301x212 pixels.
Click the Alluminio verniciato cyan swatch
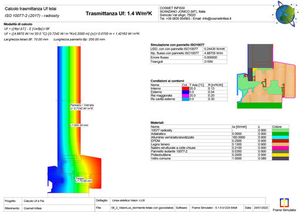point(280,137)
